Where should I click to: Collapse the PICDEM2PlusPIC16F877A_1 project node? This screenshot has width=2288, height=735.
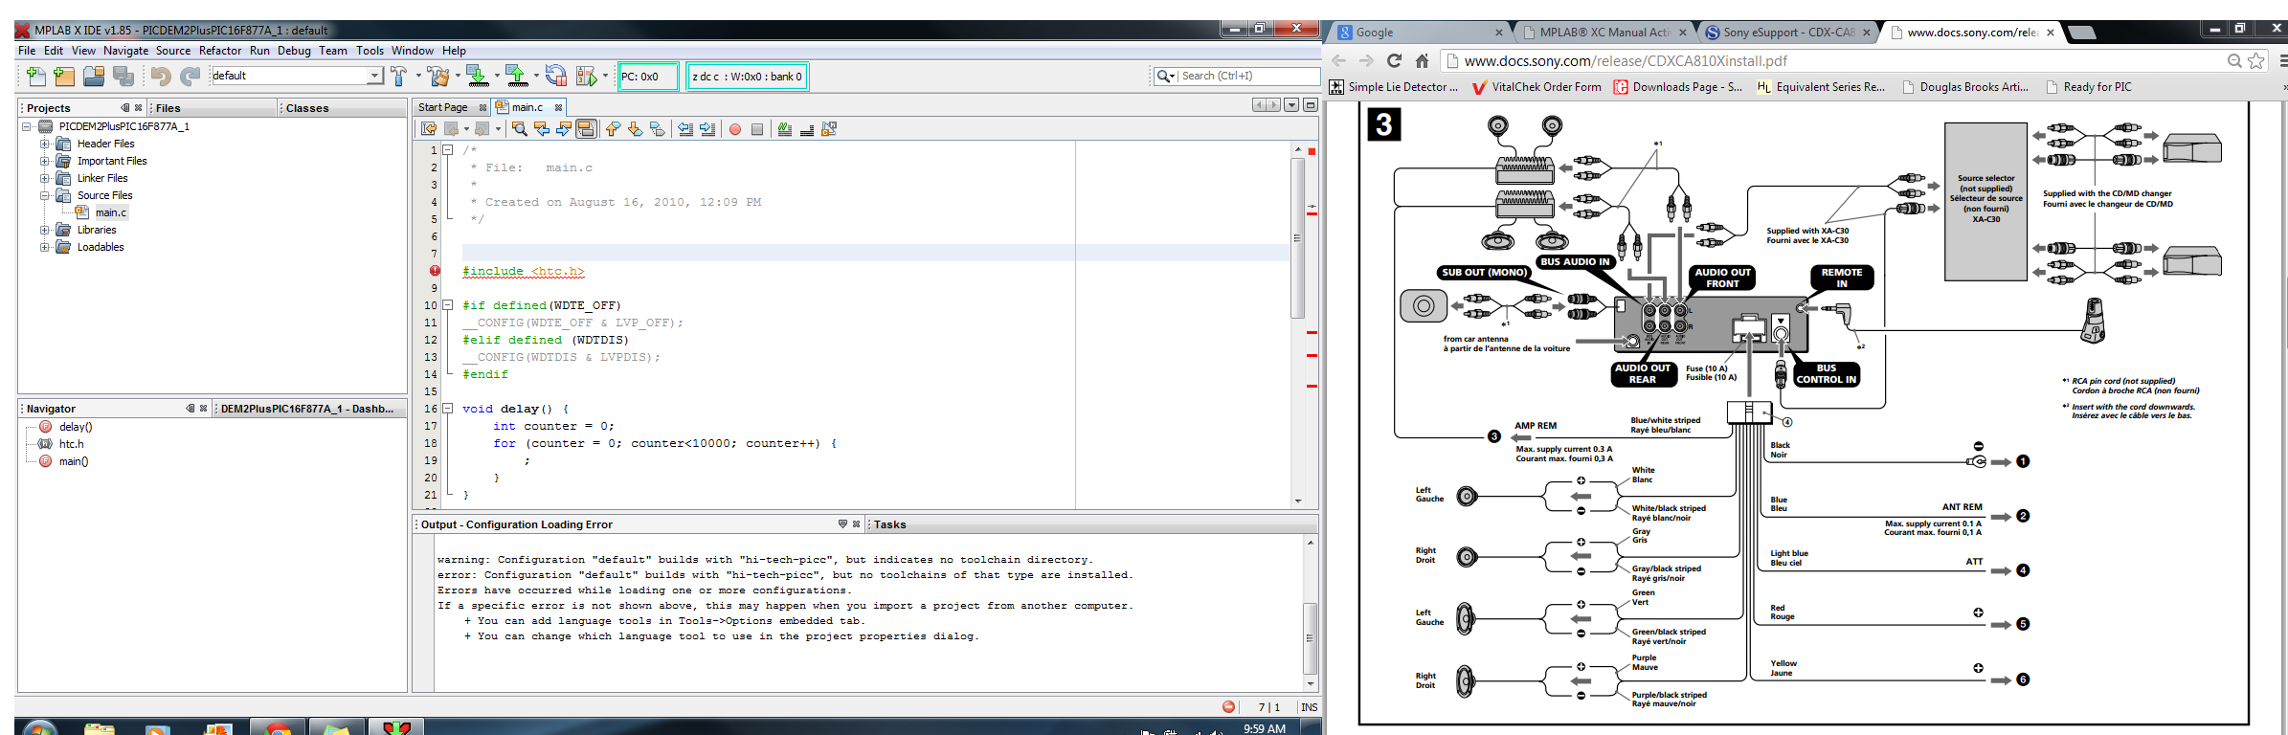(x=28, y=126)
